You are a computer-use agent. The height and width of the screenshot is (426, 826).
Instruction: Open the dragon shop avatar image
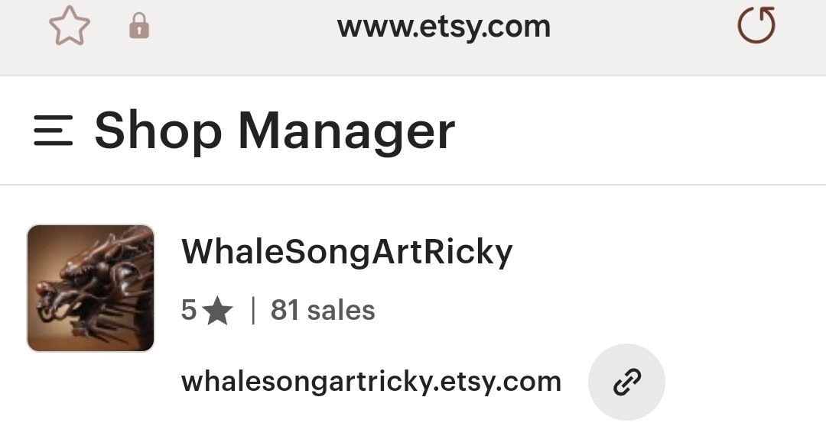[x=91, y=288]
